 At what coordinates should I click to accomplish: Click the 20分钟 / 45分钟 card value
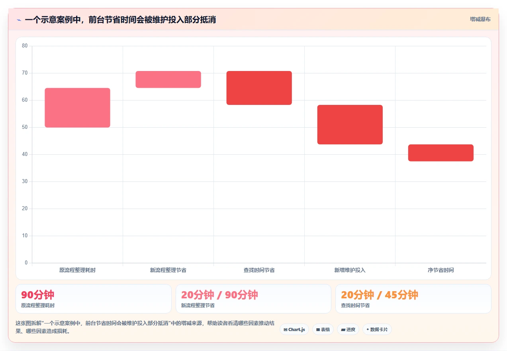tap(380, 295)
